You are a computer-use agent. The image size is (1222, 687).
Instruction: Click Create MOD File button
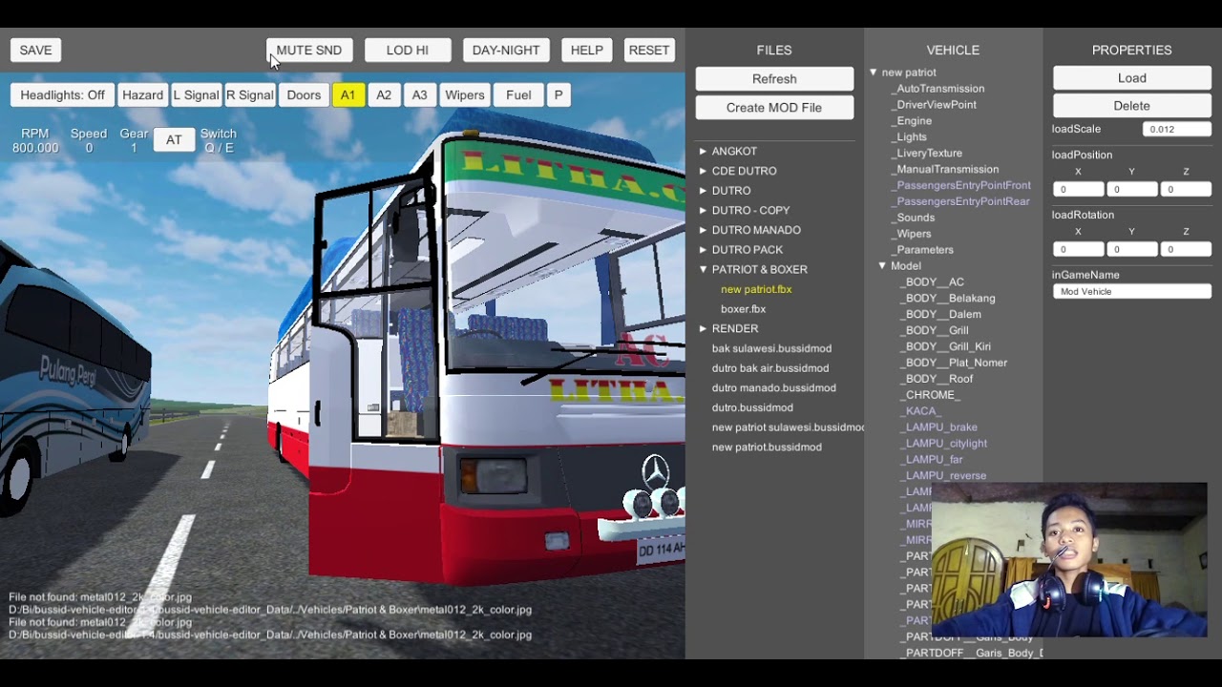[774, 108]
